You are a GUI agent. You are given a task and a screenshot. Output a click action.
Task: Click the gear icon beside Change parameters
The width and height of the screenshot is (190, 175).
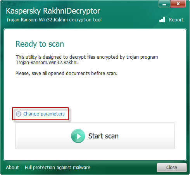[19, 114]
